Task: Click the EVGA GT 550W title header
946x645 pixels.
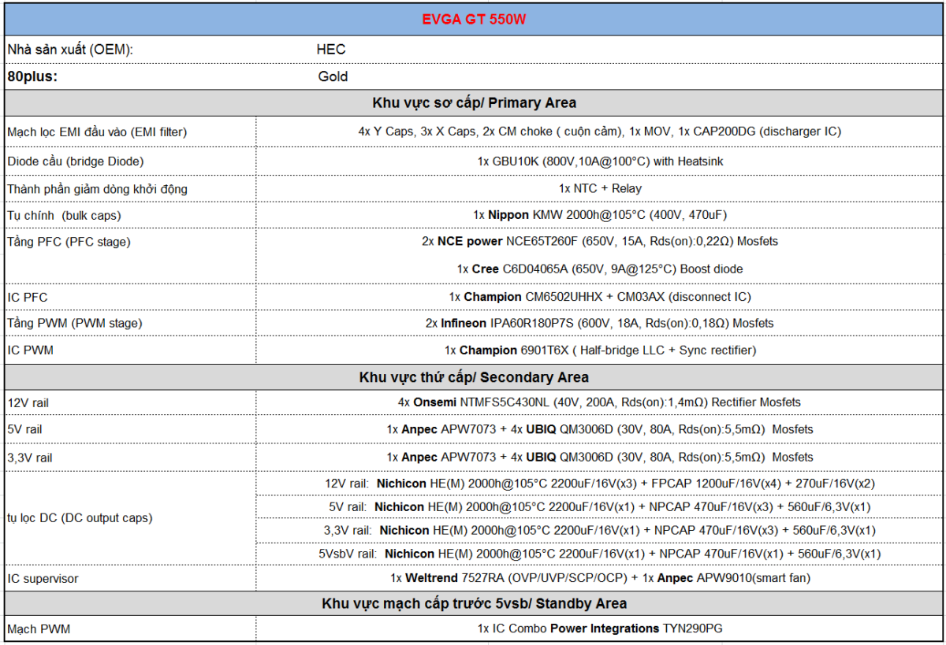Action: pyautogui.click(x=473, y=20)
